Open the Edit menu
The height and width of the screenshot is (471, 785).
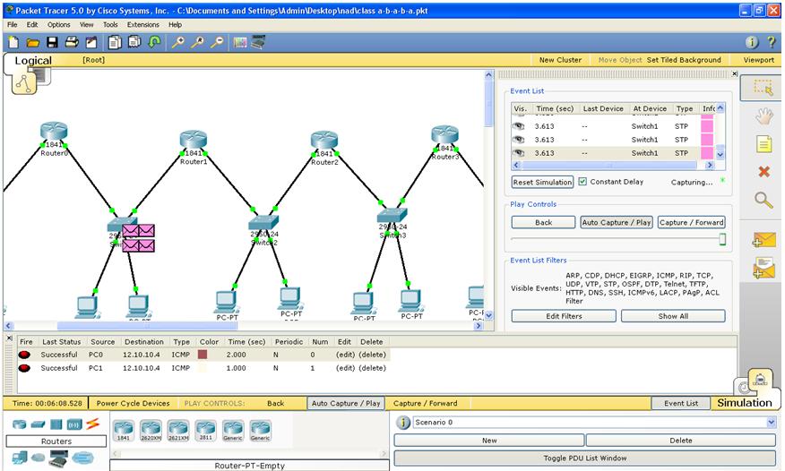[x=32, y=24]
